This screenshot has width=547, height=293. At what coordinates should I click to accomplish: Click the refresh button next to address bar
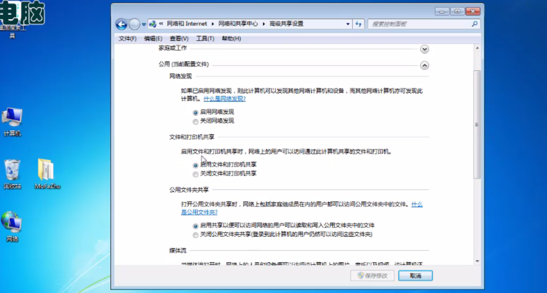[x=359, y=24]
